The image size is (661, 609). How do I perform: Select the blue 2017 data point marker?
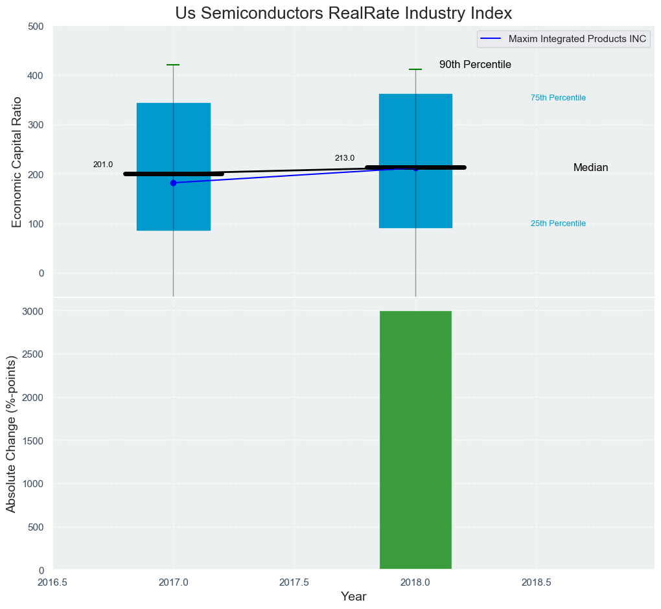[x=173, y=183]
